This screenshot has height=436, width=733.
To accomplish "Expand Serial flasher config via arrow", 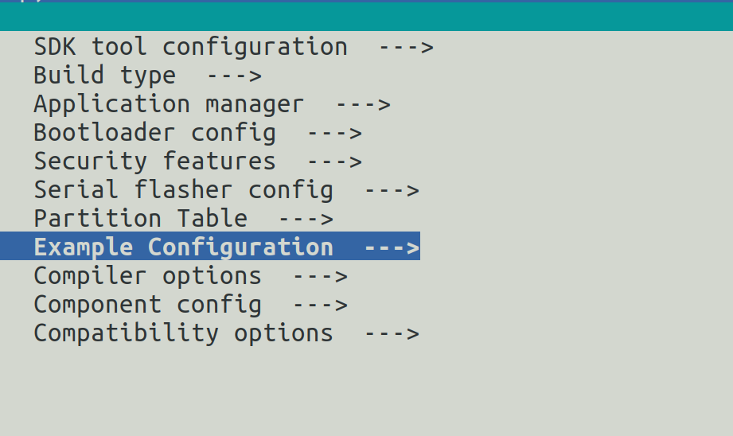I will [392, 190].
